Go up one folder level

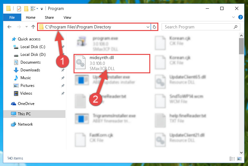pyautogui.click(x=33, y=27)
